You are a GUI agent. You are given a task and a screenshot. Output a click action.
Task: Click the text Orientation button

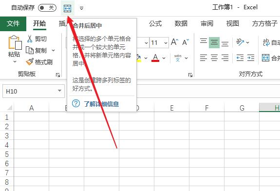tap(240, 42)
